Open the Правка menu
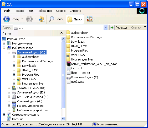Screen dimensions: 148x128 19,11
